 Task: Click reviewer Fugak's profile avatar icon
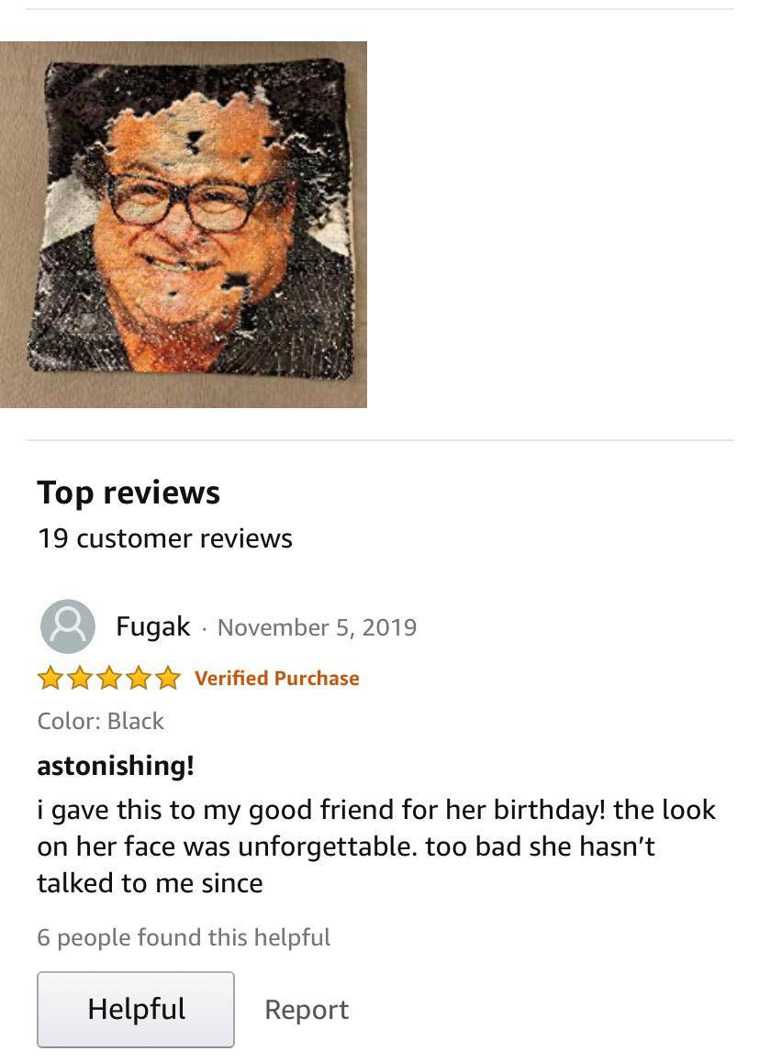67,626
